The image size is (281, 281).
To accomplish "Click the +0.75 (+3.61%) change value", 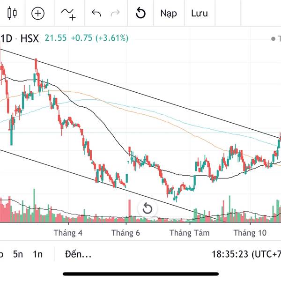I will coord(100,38).
